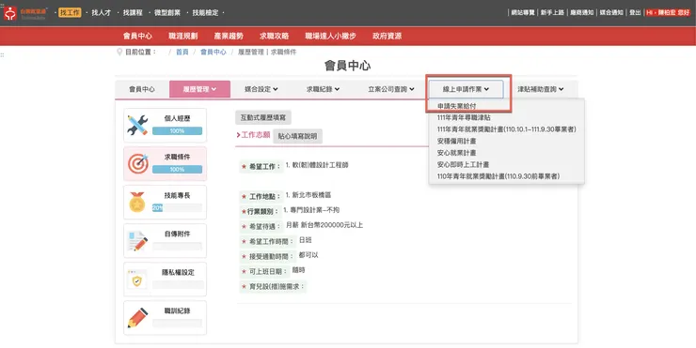Click 個人經歷 100% progress bar
This screenshot has height=348, width=696.
(177, 131)
